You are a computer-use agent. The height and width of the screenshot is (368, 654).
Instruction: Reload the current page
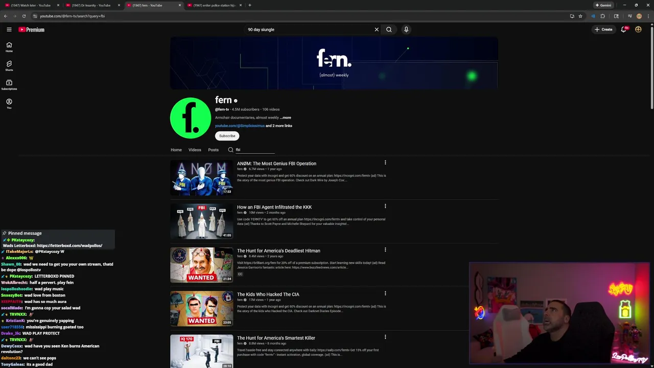click(x=24, y=16)
